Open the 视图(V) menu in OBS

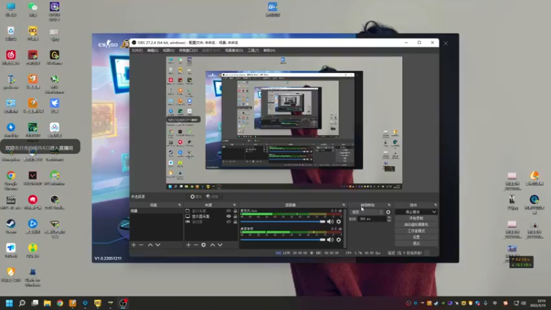pyautogui.click(x=169, y=50)
